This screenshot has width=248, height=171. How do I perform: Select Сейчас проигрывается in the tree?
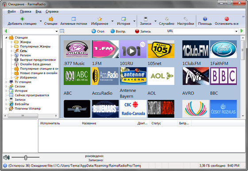pos(32,95)
